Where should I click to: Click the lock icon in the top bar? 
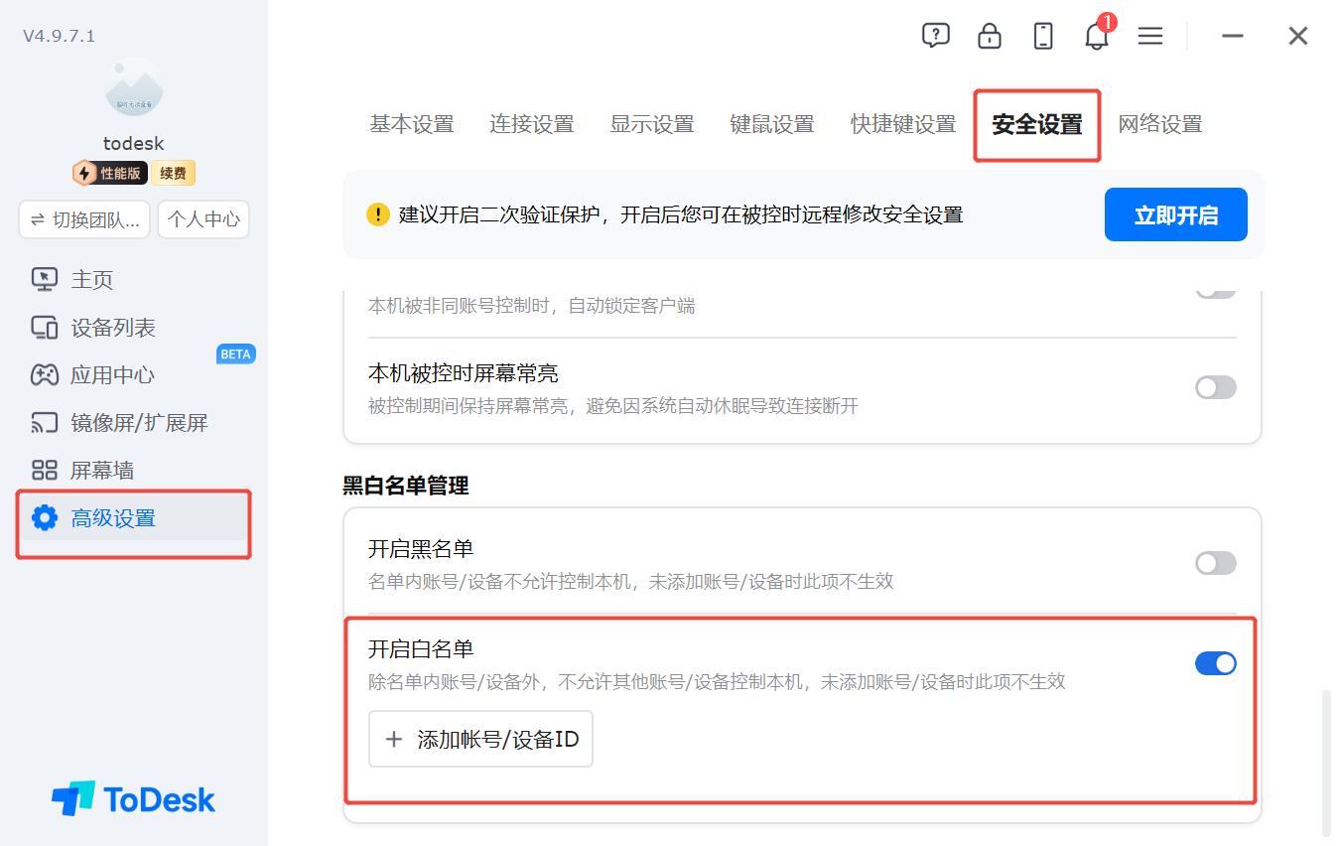tap(990, 36)
